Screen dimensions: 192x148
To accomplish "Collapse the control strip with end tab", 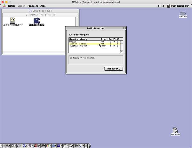I will 89,146.
